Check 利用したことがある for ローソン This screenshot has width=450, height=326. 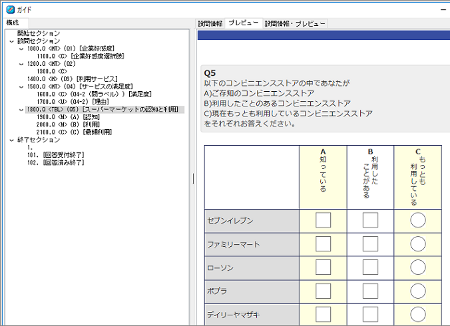pos(370,267)
